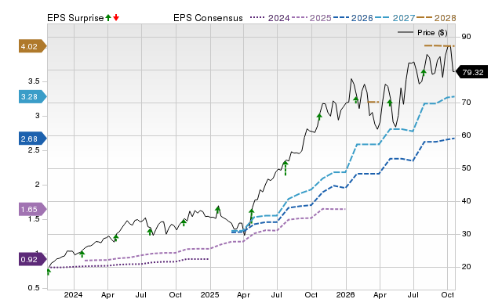Click the 2.5 label on left axis

[34, 149]
